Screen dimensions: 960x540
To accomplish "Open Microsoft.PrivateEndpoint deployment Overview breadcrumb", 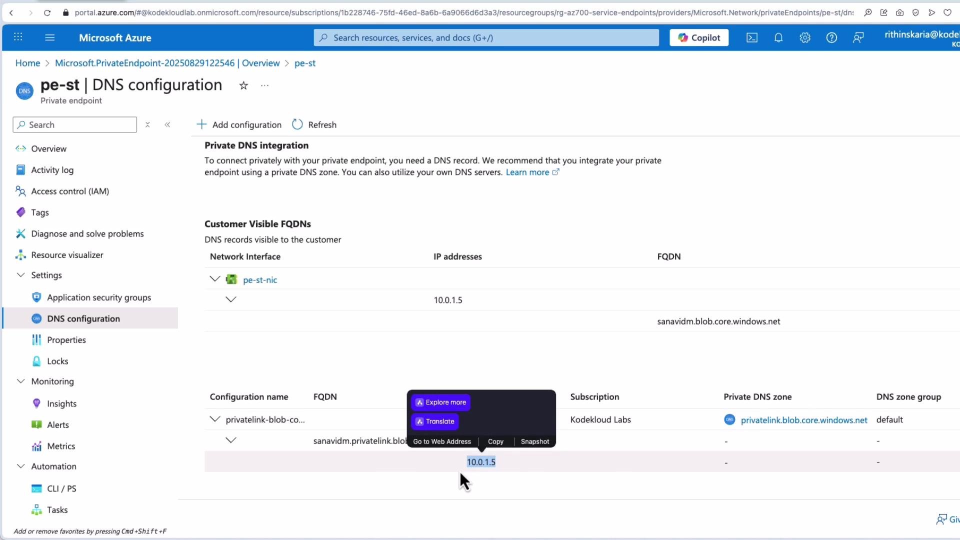I will pos(167,63).
